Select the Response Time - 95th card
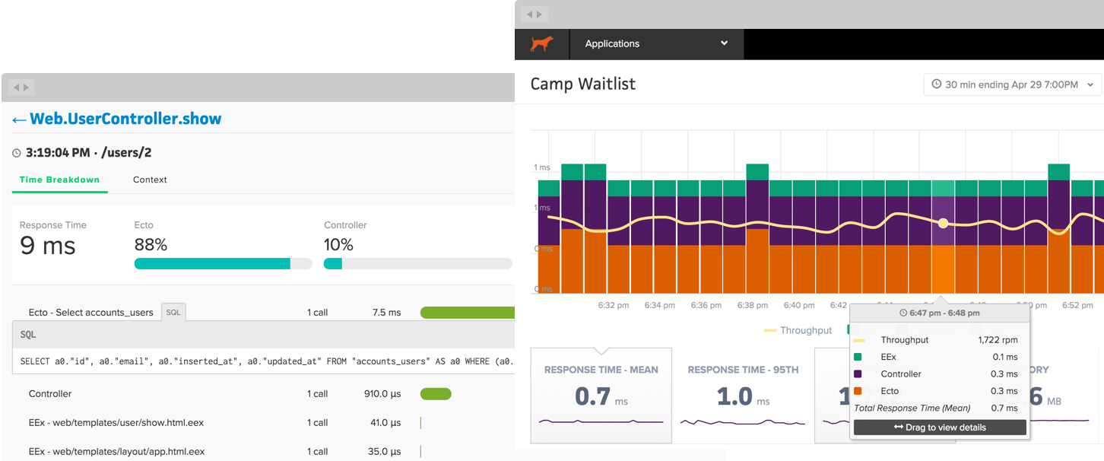The image size is (1104, 461). click(x=743, y=396)
